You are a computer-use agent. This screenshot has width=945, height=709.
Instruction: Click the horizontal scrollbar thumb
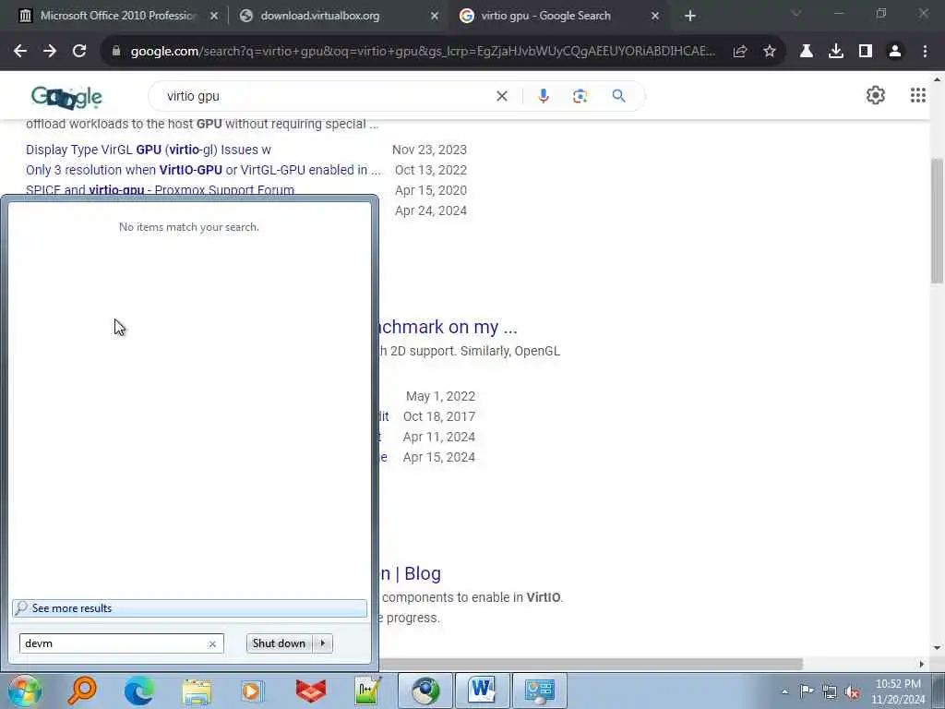[591, 664]
